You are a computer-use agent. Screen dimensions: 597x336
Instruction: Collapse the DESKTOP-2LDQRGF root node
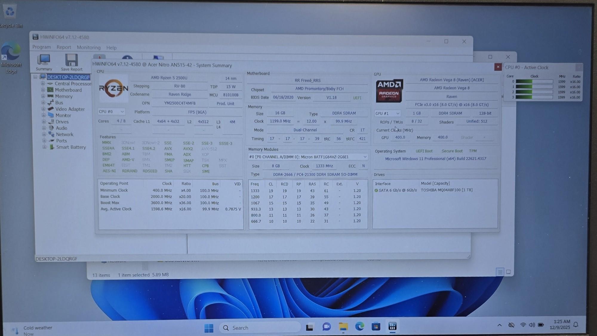tap(35, 77)
